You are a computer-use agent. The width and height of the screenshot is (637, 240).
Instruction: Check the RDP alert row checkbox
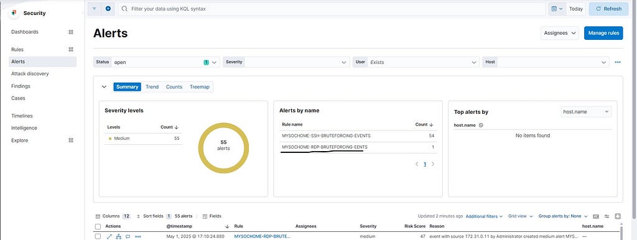pos(98,236)
